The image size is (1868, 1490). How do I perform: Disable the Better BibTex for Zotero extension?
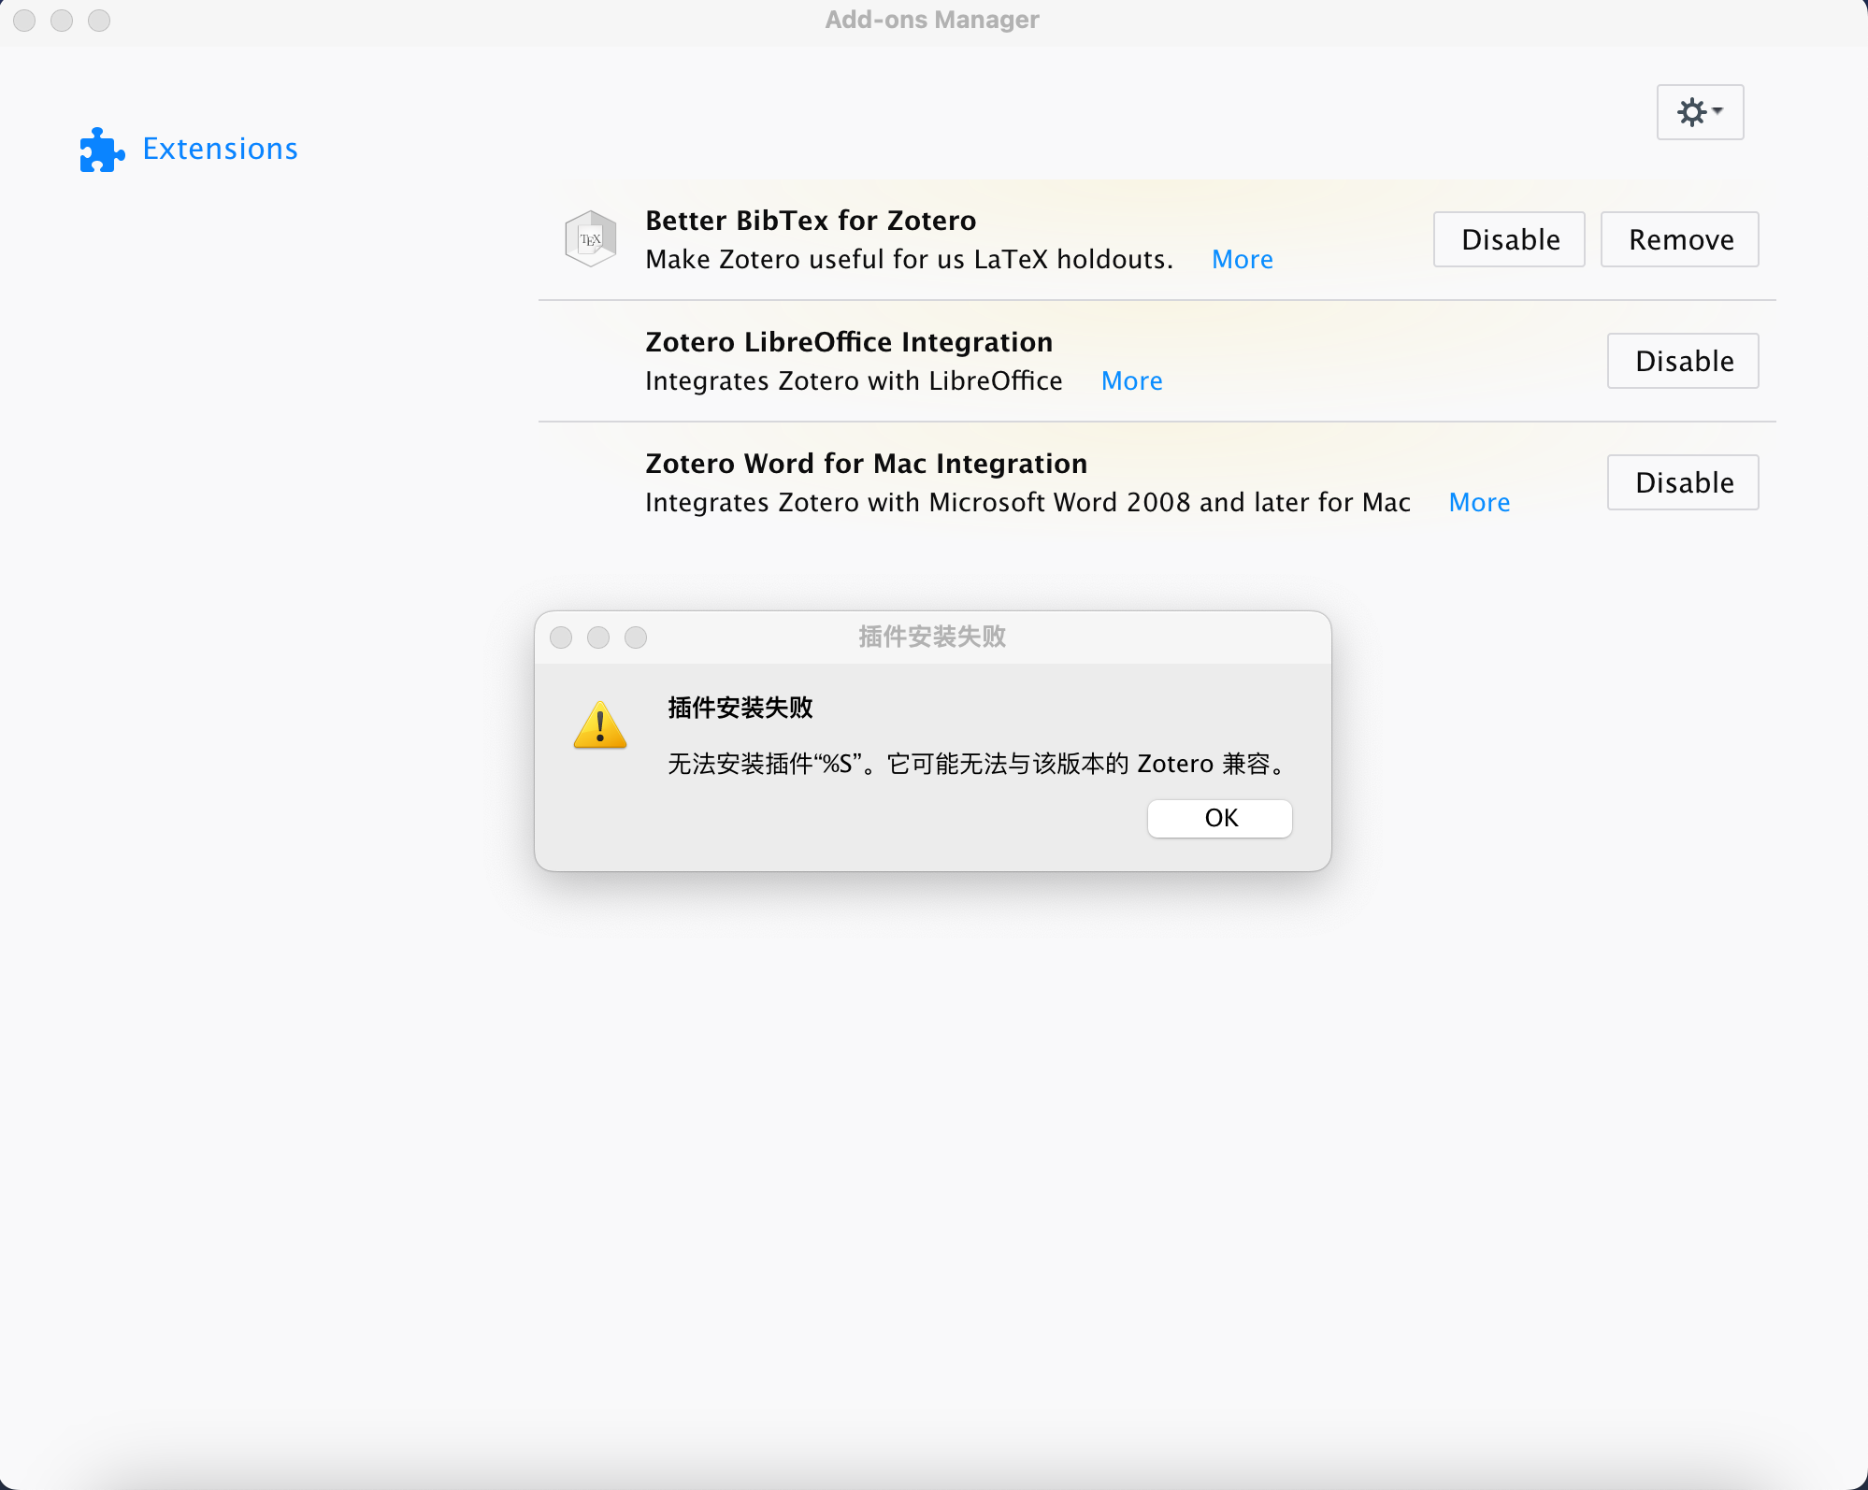click(x=1508, y=239)
